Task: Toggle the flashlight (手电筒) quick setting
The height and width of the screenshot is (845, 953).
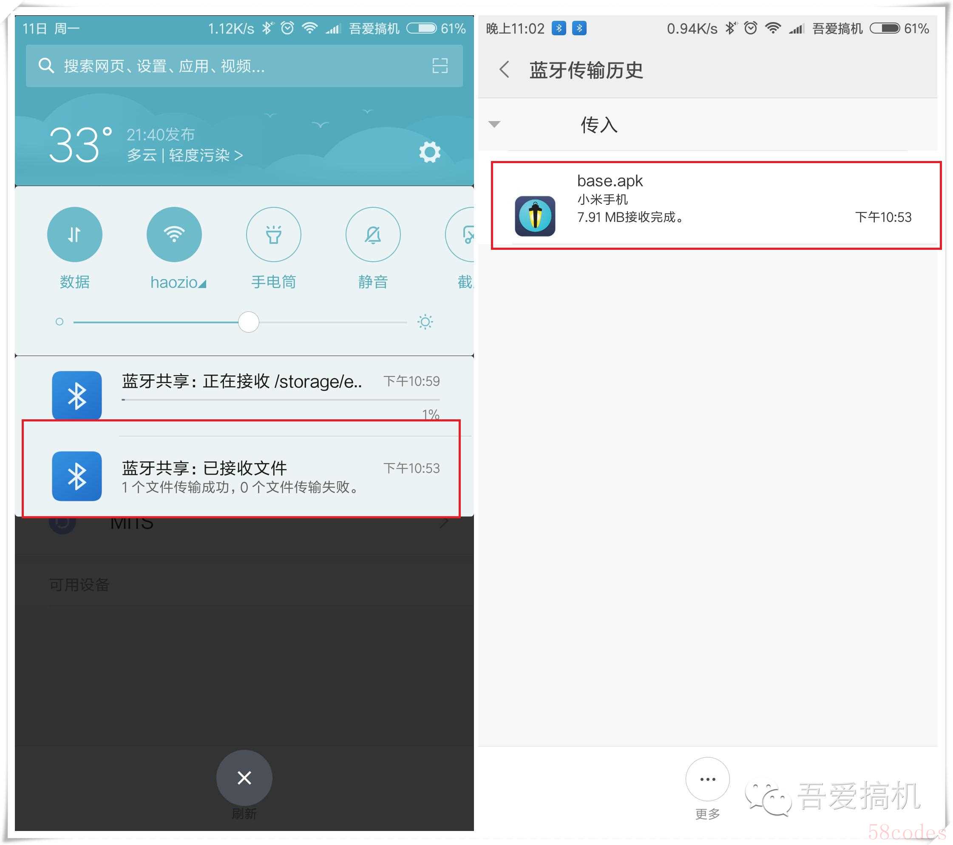Action: [274, 235]
